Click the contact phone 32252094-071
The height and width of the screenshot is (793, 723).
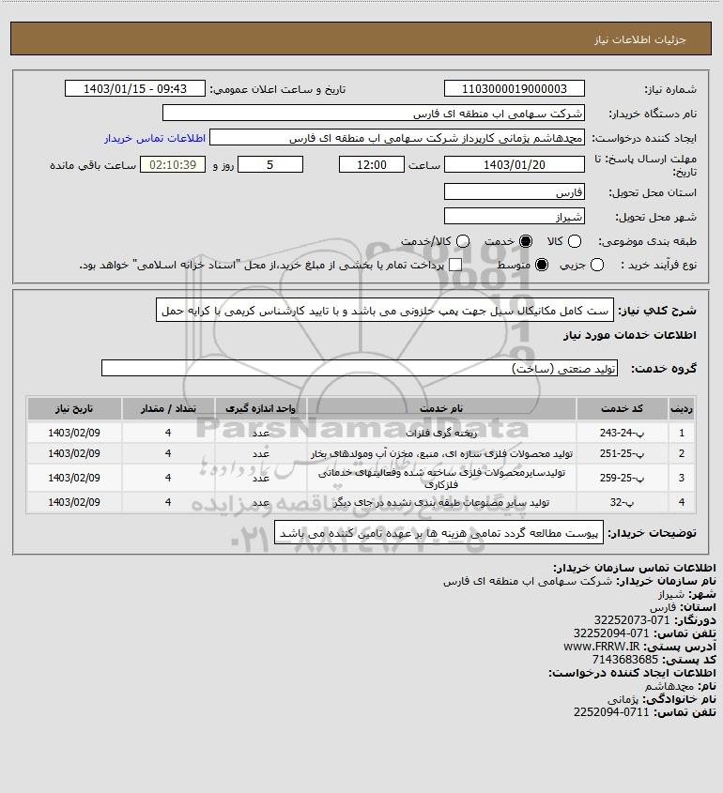pos(610,633)
